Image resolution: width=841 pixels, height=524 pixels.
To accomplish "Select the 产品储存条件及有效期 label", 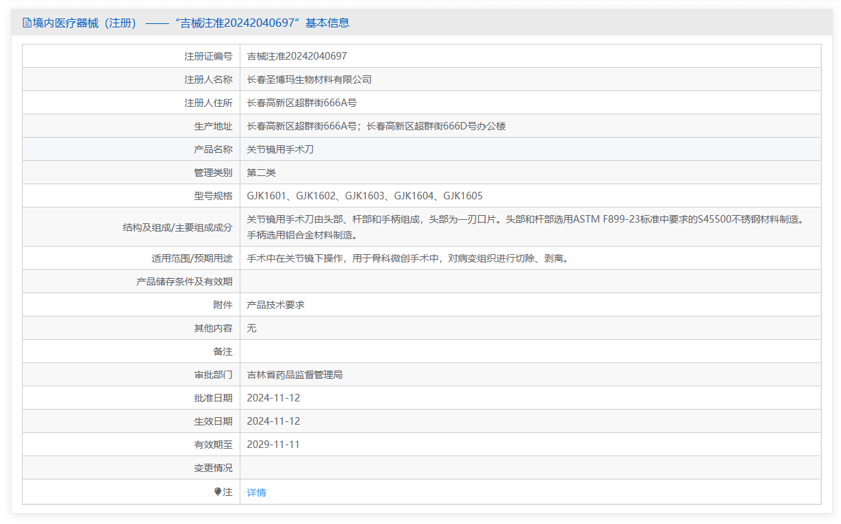I will click(184, 282).
